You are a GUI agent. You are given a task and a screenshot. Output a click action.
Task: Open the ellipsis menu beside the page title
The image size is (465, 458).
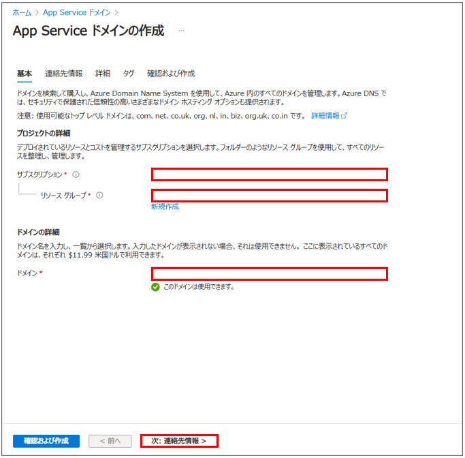click(181, 31)
